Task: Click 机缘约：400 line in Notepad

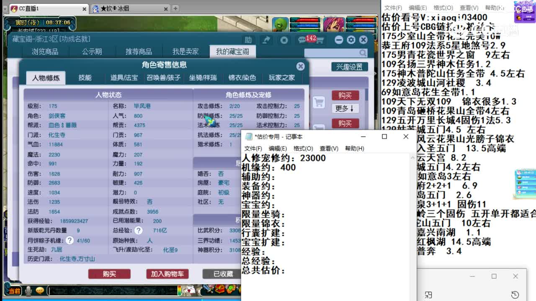Action: coord(268,168)
